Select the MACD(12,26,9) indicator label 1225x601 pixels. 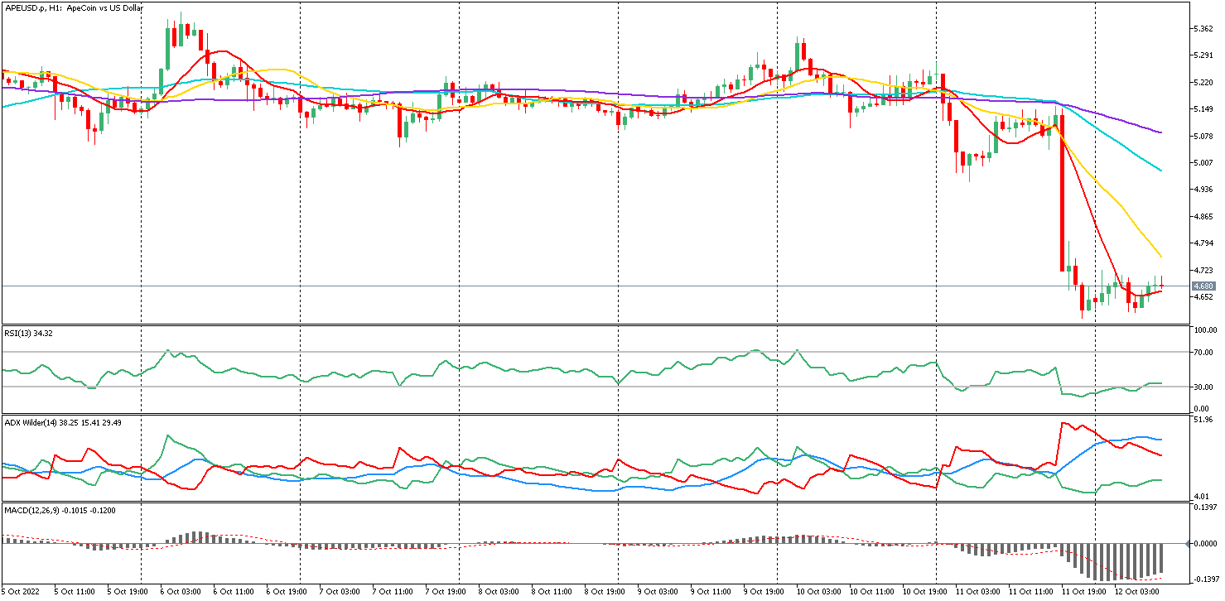point(59,510)
